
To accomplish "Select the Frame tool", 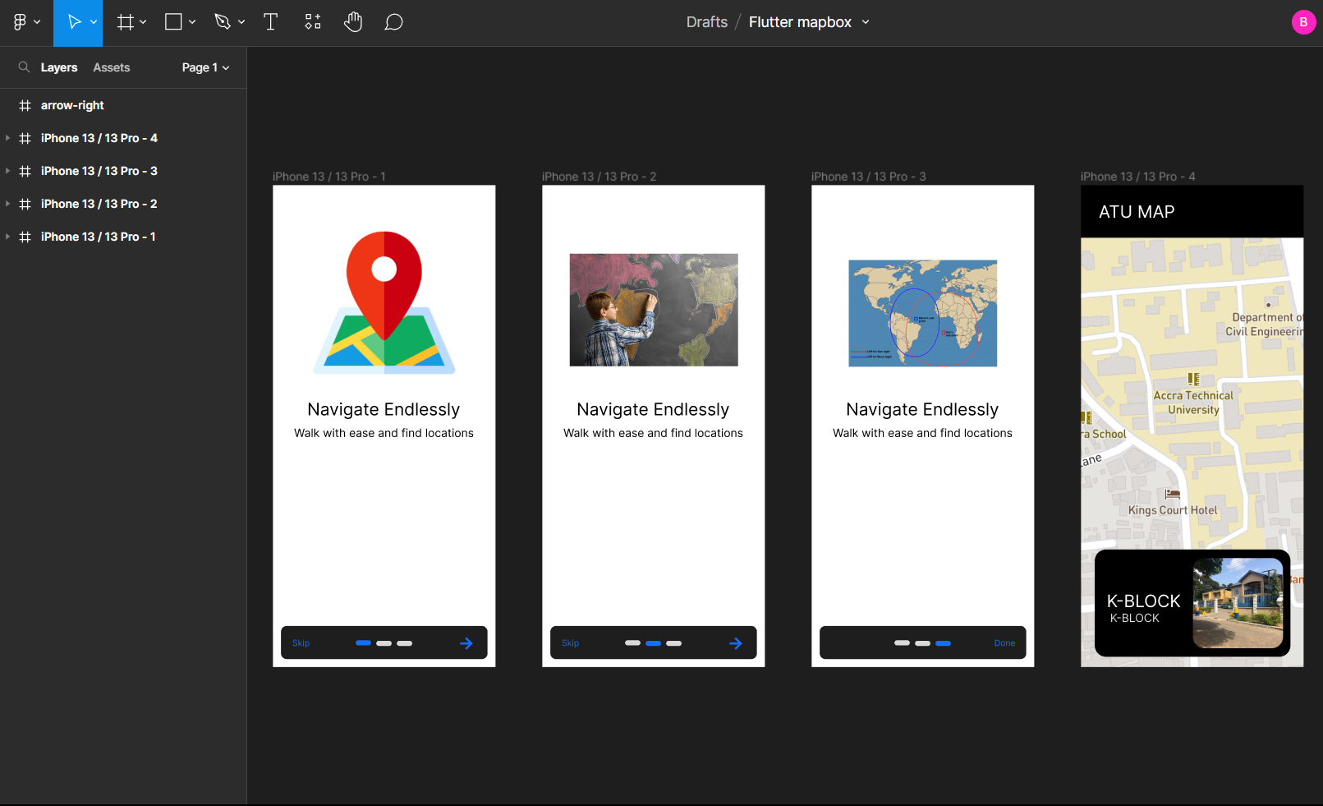I will click(125, 22).
